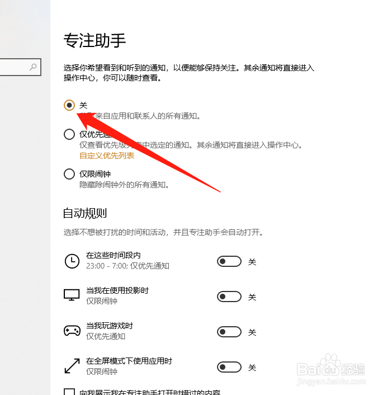Select the 仅限闹钟 radio option
The image size is (387, 395).
point(69,174)
